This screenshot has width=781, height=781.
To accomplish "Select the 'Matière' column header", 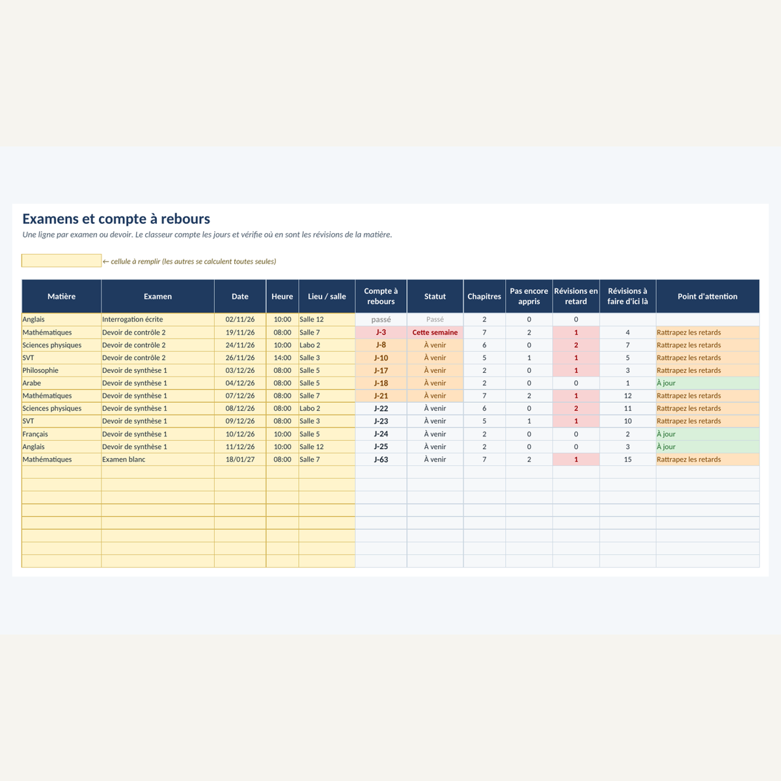I will 62,296.
